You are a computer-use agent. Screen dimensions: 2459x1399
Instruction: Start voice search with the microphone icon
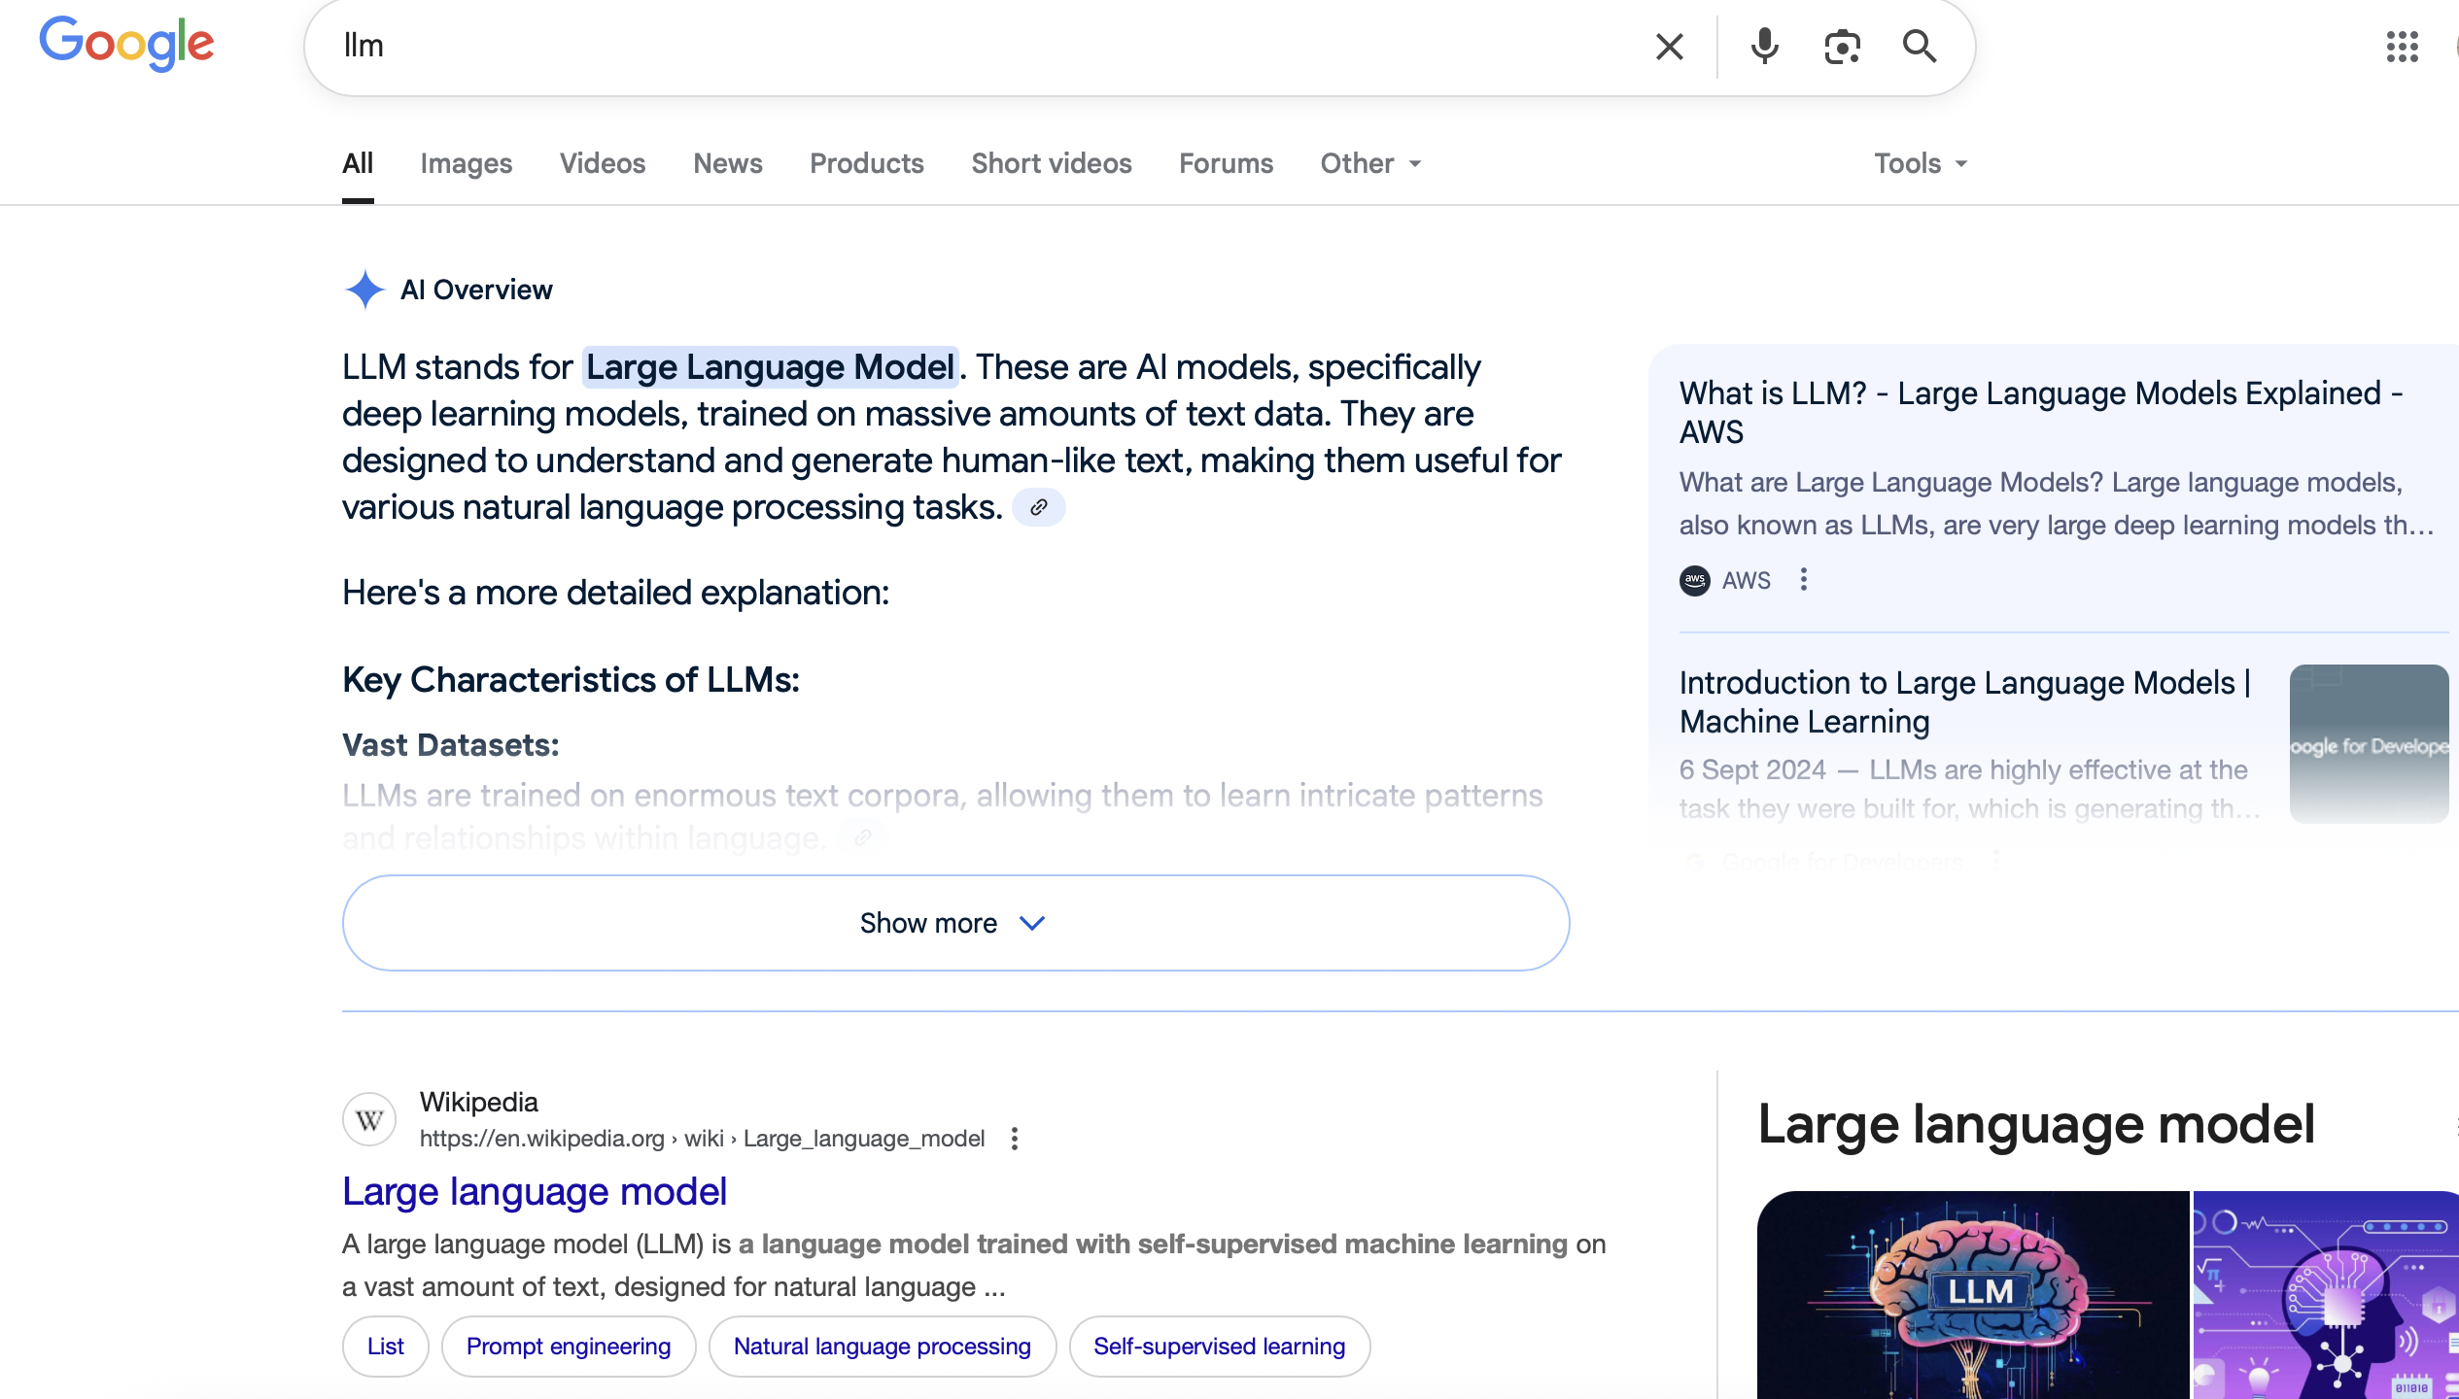(x=1764, y=47)
